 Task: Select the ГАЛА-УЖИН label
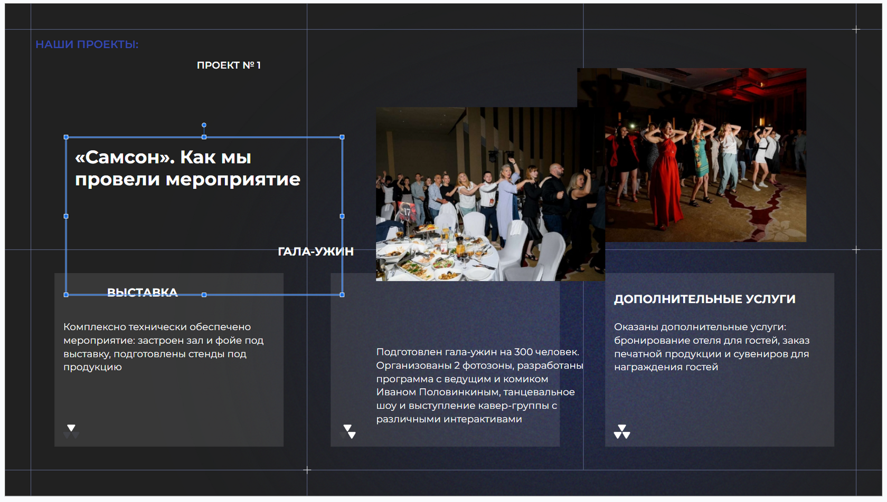click(x=316, y=252)
